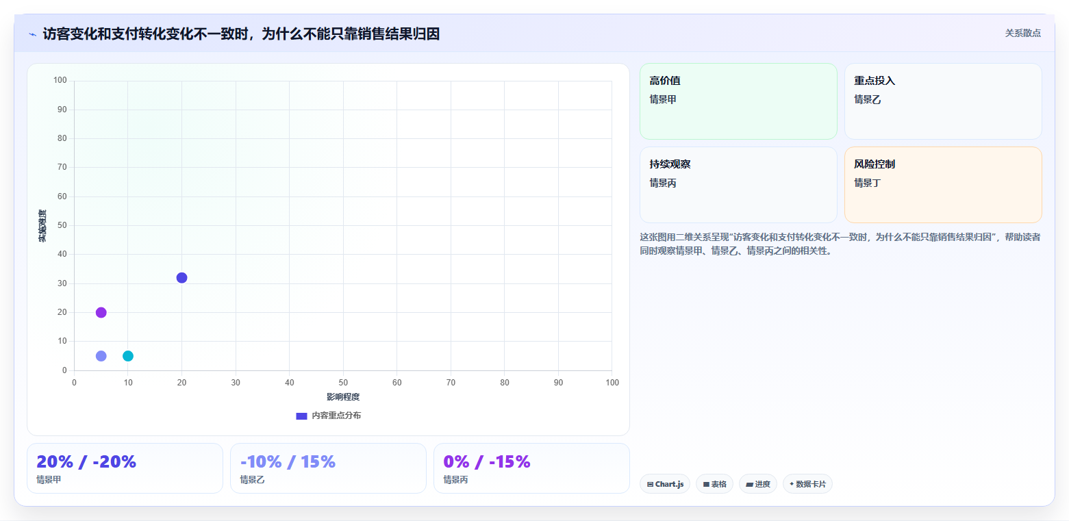Click 情景丙 text in 持续观察 card
The width and height of the screenshot is (1069, 521).
point(663,183)
